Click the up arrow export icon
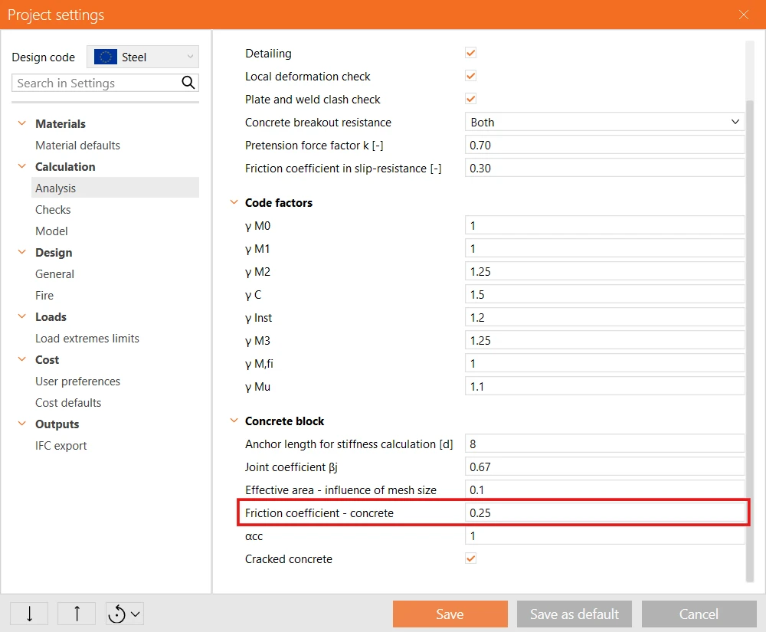This screenshot has width=766, height=632. tap(77, 614)
